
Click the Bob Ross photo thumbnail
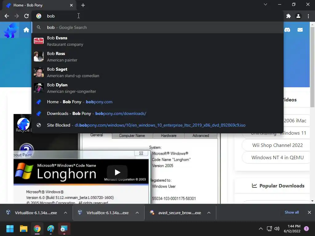click(x=39, y=57)
